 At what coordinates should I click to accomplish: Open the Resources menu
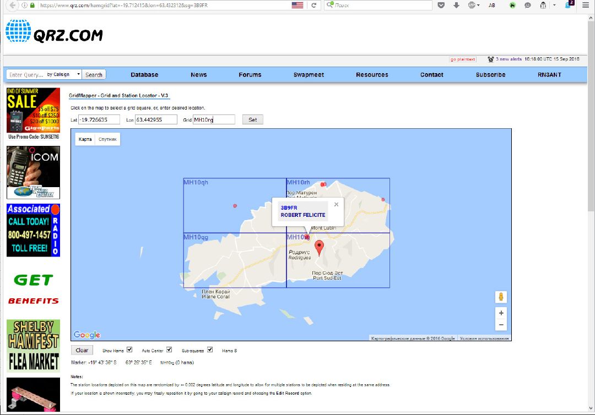(372, 75)
